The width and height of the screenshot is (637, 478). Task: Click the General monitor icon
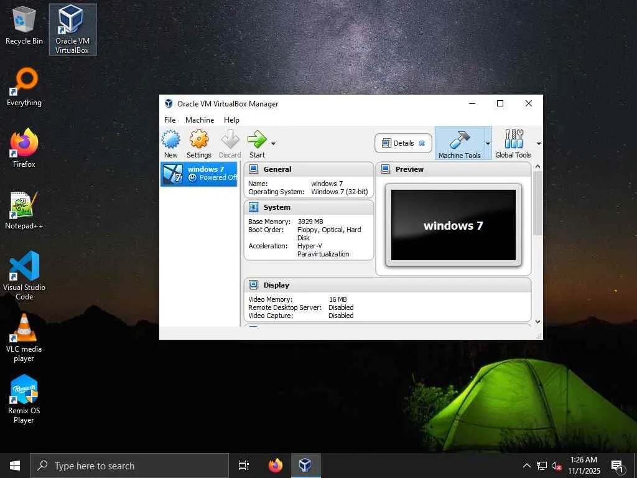pos(254,169)
